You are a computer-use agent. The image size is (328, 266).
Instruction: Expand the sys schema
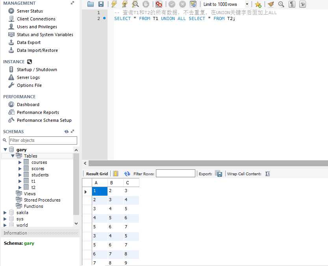point(5,219)
